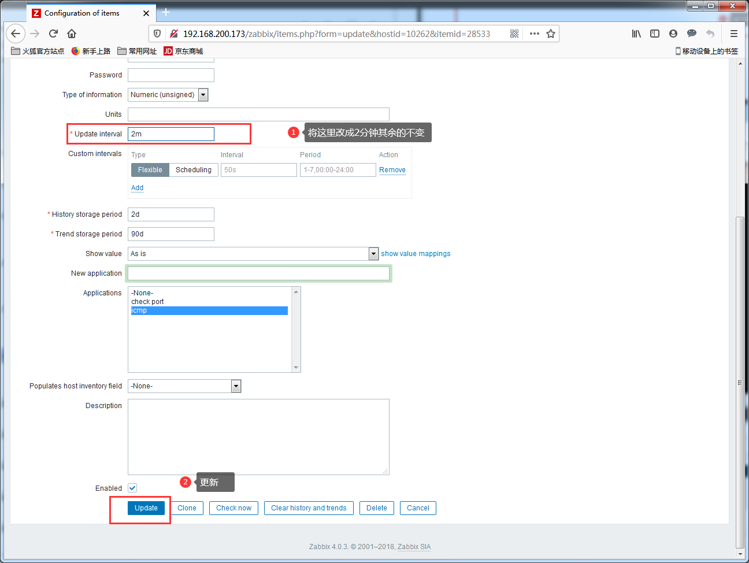Viewport: 749px width, 563px height.
Task: Open Type of information dropdown
Action: click(x=168, y=95)
